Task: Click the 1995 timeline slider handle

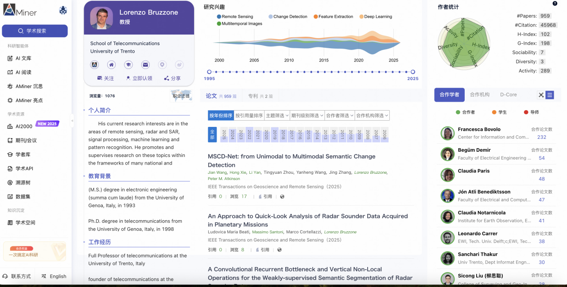Action: point(209,72)
